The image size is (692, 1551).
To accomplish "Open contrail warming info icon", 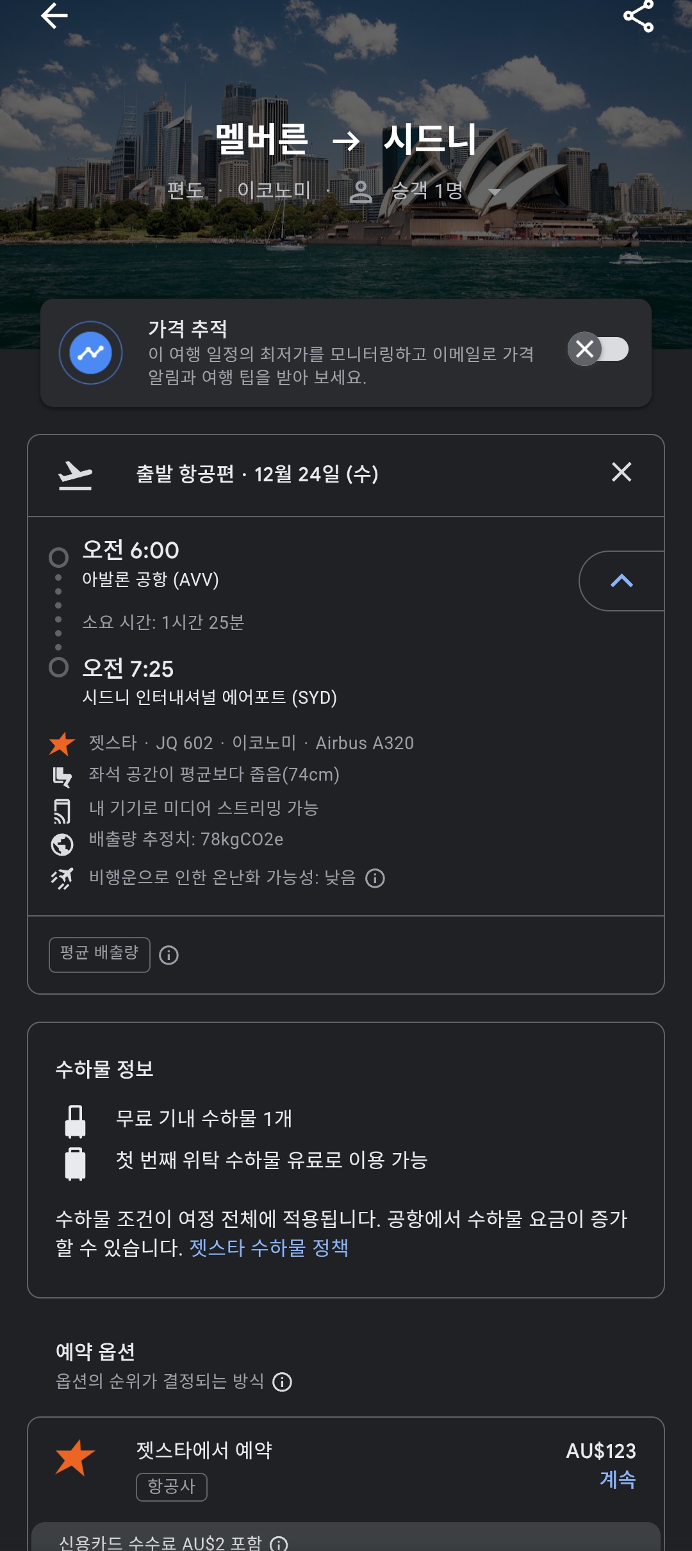I will click(x=375, y=878).
